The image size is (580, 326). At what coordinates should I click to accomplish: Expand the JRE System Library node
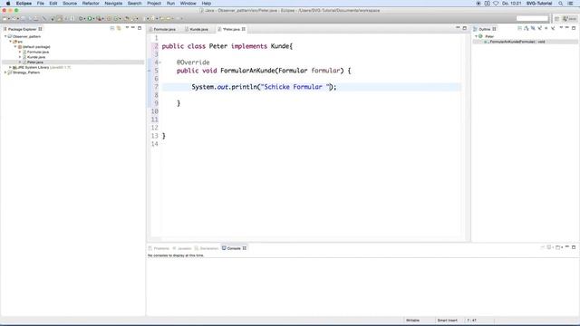(10, 67)
